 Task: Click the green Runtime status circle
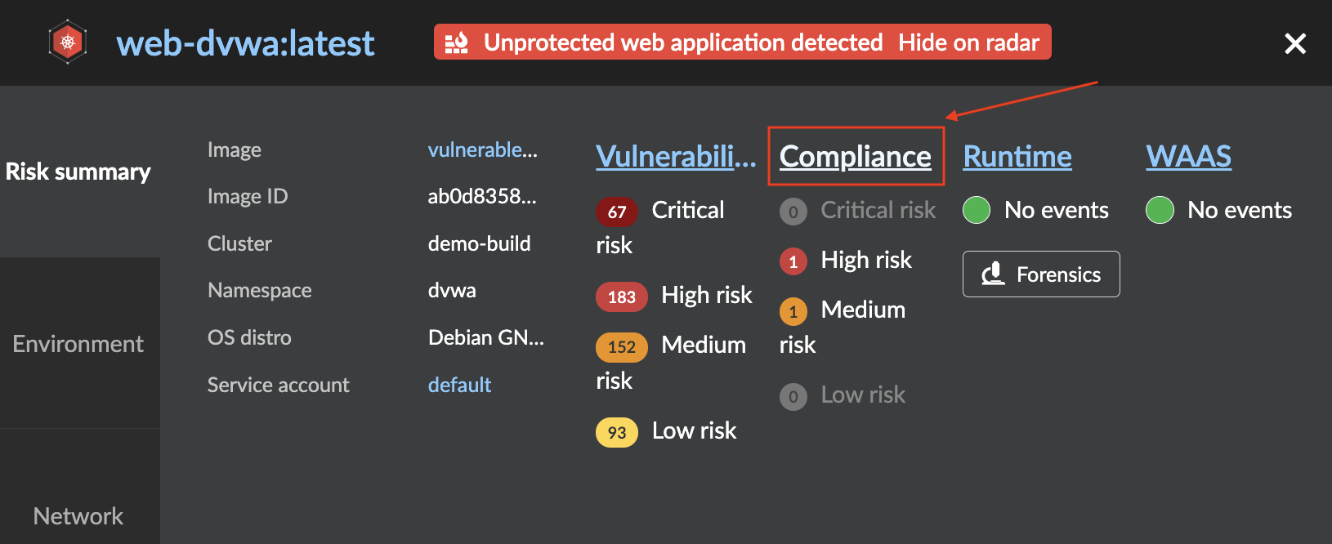tap(977, 210)
